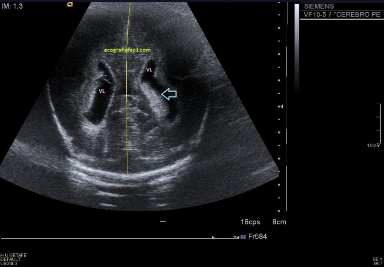Screen dimensions: 384x267
Task: Click the purple frame indicator icon before Fr584
Action: click(x=243, y=237)
